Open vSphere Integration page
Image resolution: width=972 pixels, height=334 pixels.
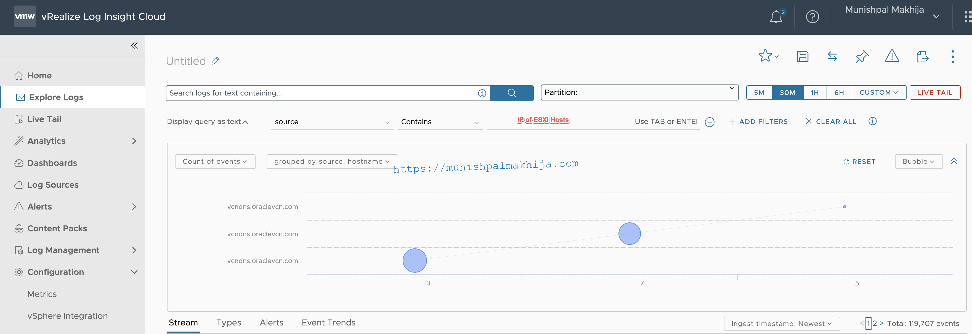click(x=68, y=316)
